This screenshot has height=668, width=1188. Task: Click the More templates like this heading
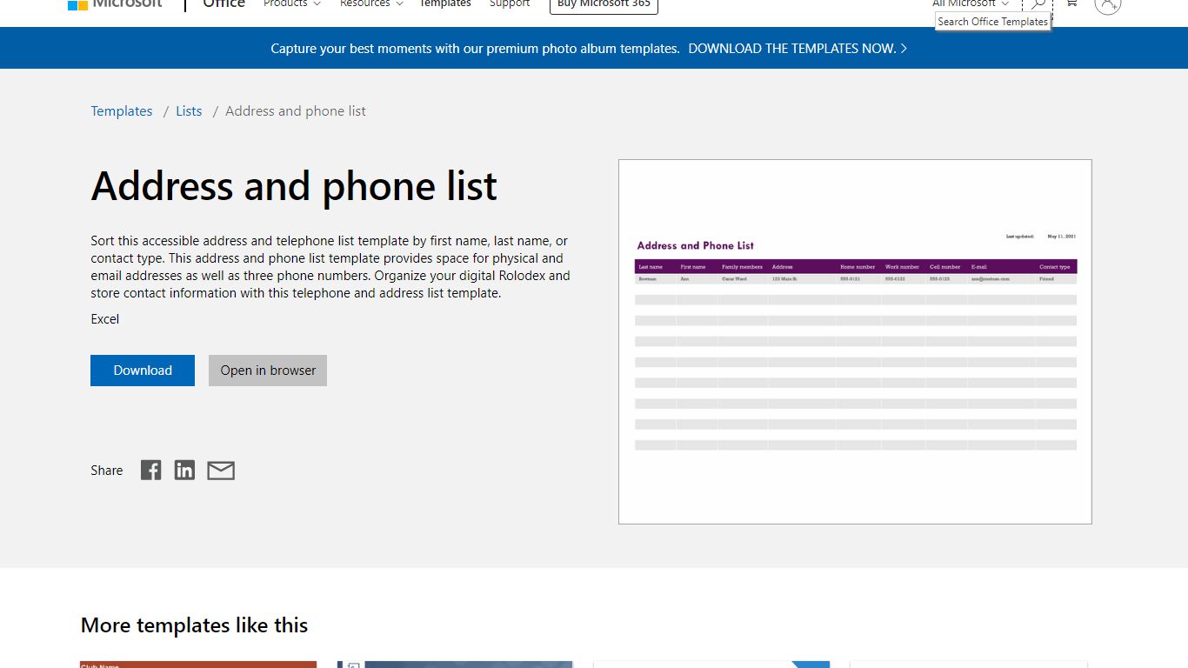194,625
